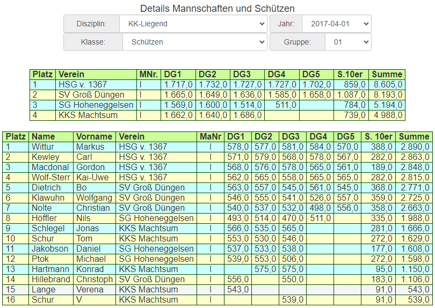Viewport: 435px width, 308px height.
Task: Click the MNr. header in teams table
Action: (x=148, y=75)
